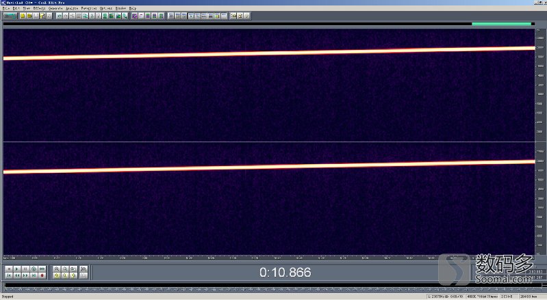Screen dimensions: 547x300
Task: Start playback with the Play button
Action: [17, 269]
